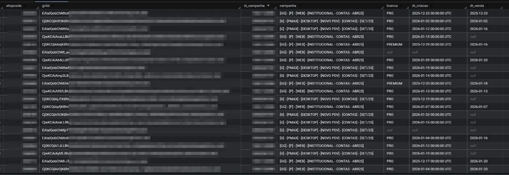Select gclid cell starting Cj0KCQiAjJTKBh

click(140, 99)
